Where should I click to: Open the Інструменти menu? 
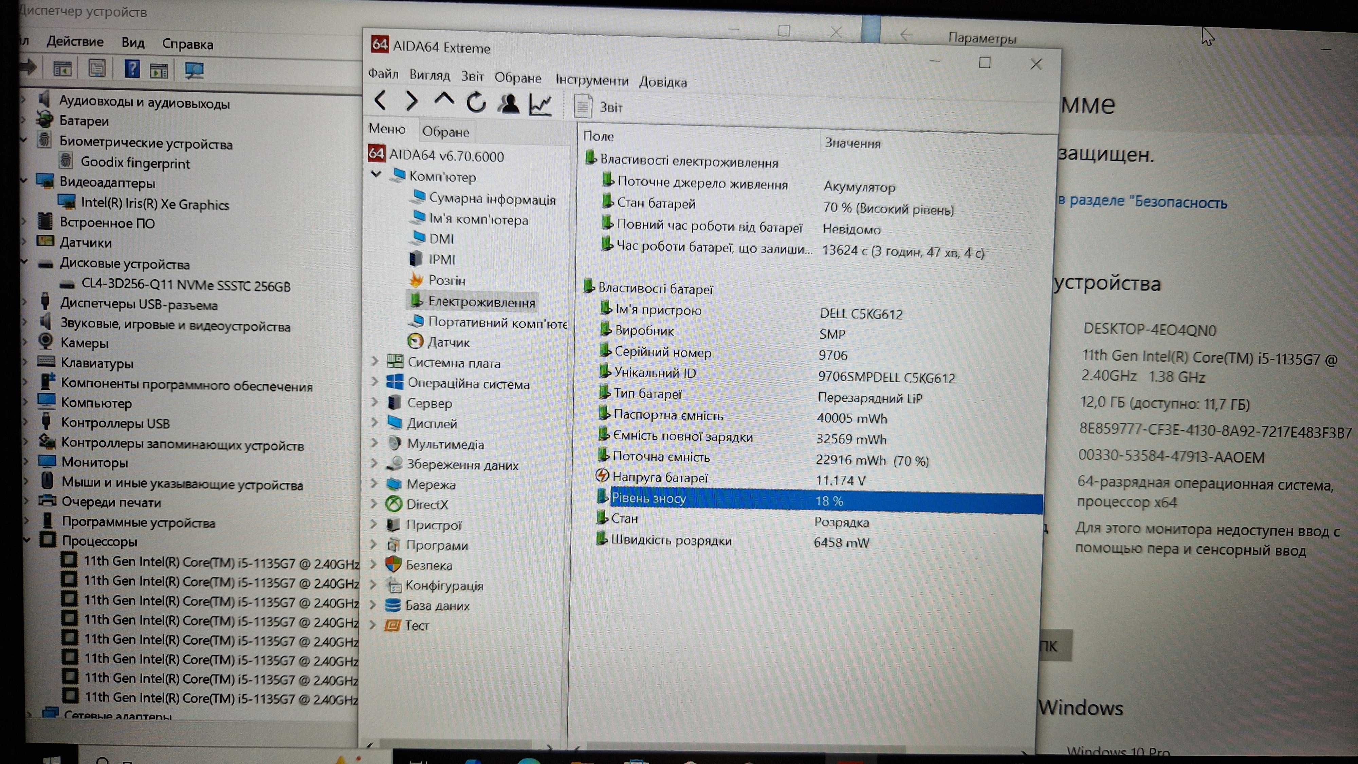coord(592,80)
